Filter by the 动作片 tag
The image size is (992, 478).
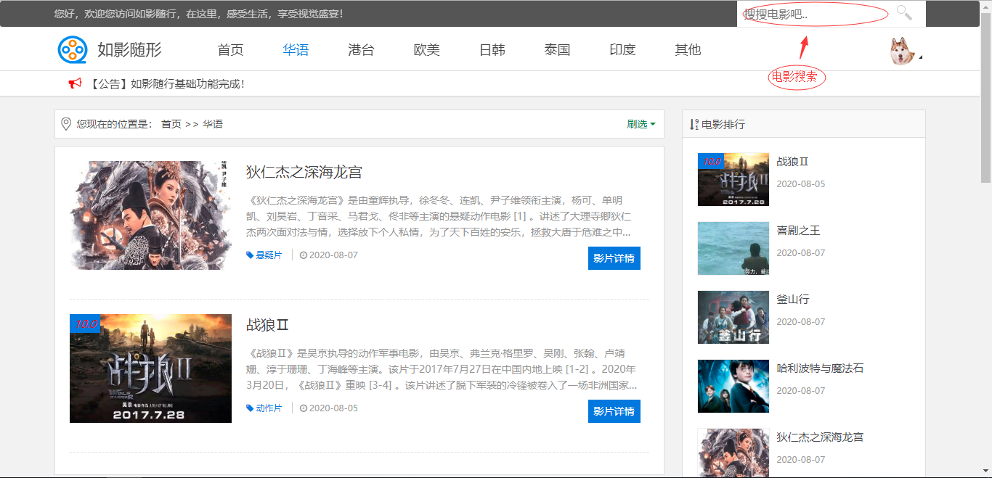(x=269, y=408)
